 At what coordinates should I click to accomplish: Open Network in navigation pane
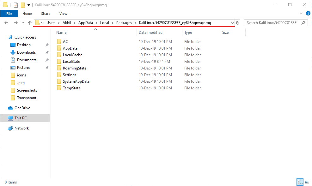click(22, 128)
